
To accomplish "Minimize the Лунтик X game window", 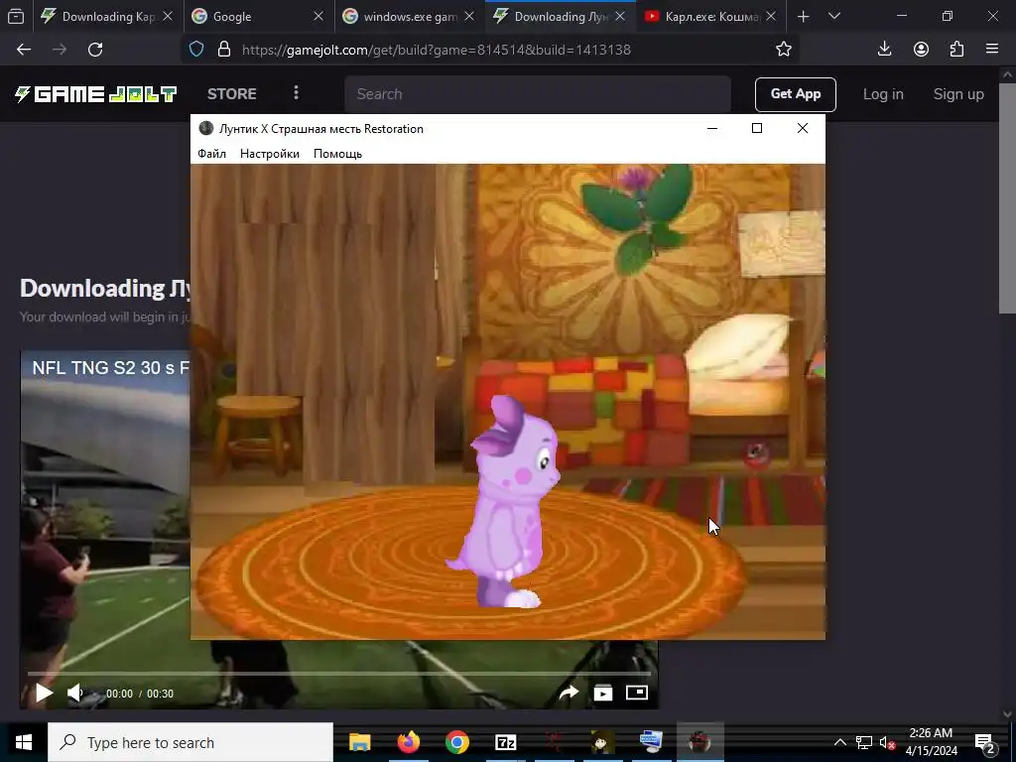I will pyautogui.click(x=712, y=128).
